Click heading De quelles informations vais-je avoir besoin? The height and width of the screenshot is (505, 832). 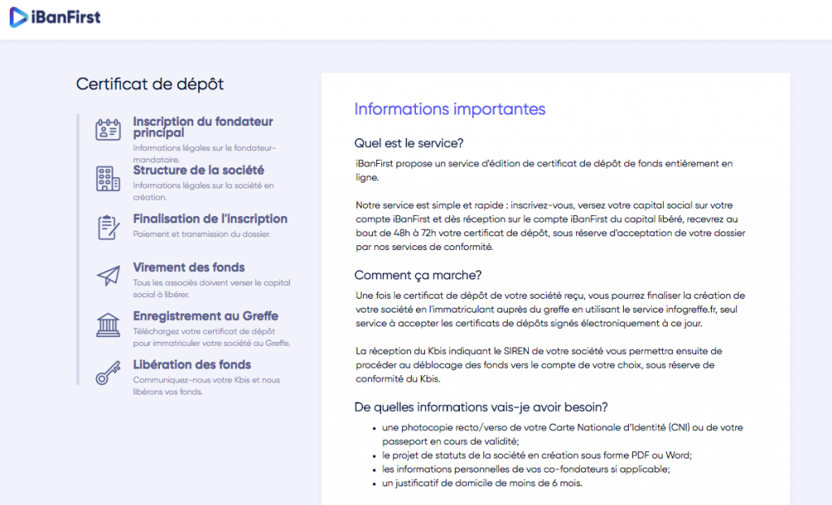pos(481,408)
